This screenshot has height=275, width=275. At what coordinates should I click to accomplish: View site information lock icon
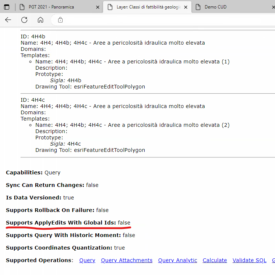(x=60, y=20)
